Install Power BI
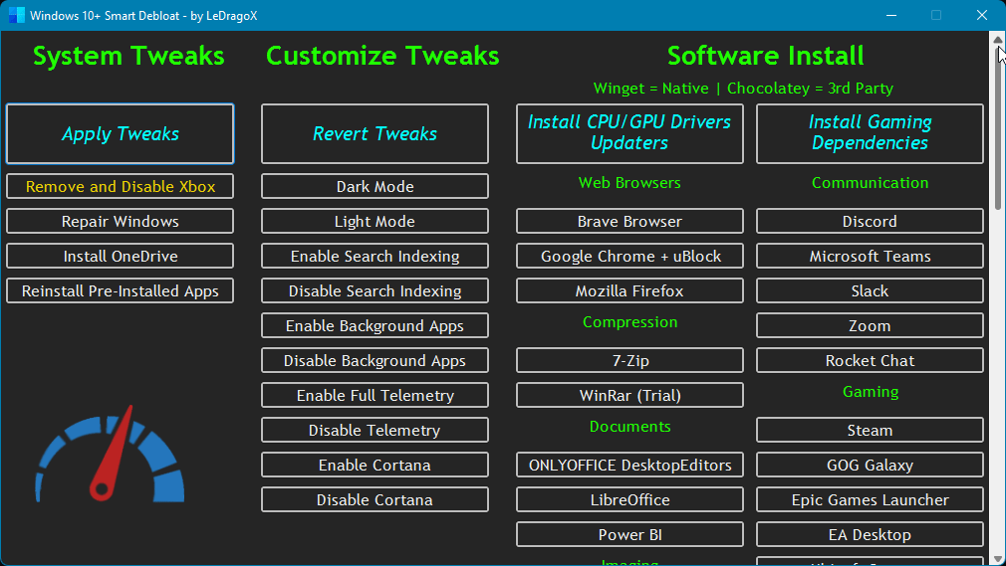 [x=629, y=534]
